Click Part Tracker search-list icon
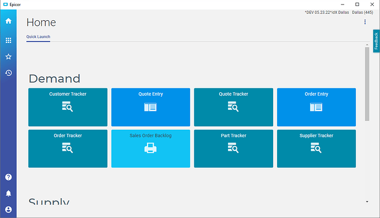This screenshot has width=380, height=218. 233,148
